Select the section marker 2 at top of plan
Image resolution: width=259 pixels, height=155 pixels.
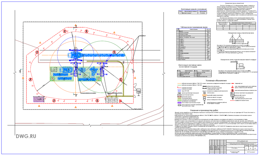tap(75, 26)
